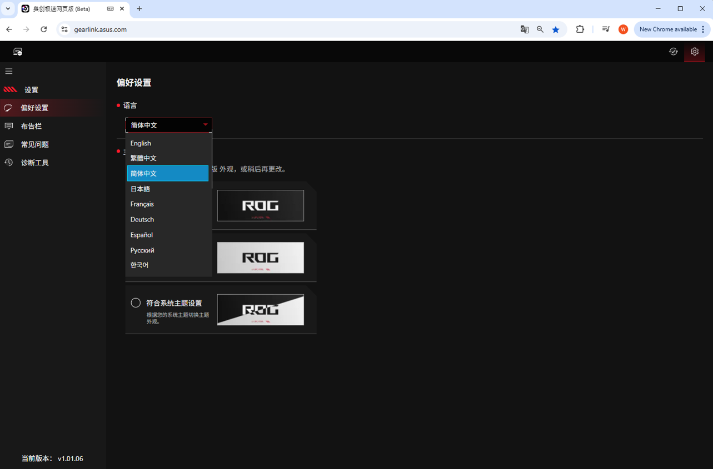The width and height of the screenshot is (713, 469).
Task: Click the 偏好设置 sidebar icon
Action: click(x=8, y=108)
